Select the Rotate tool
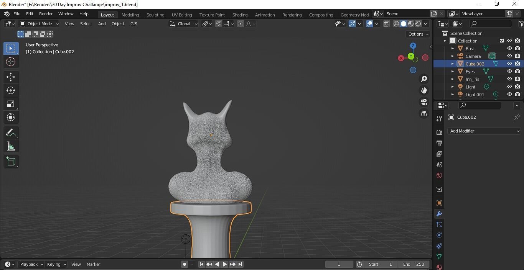This screenshot has height=270, width=524. (11, 90)
